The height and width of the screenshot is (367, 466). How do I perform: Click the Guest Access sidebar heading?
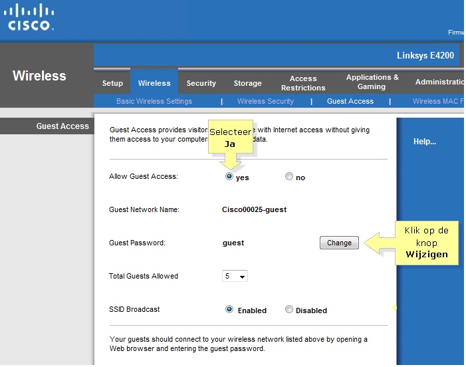(62, 126)
